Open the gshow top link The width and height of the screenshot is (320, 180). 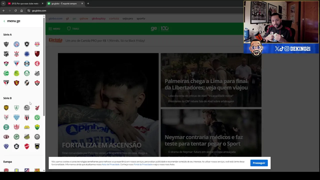(84, 18)
